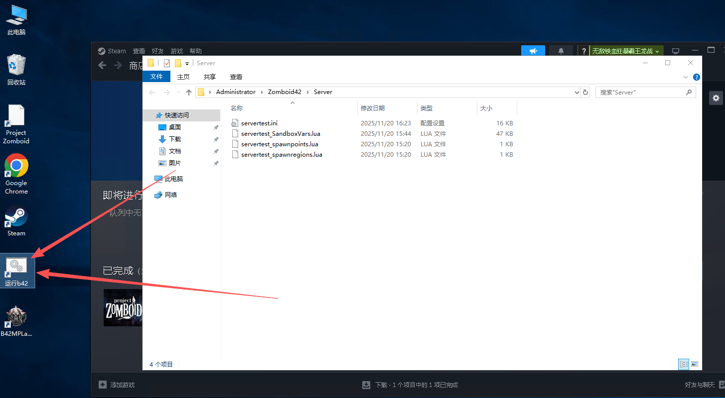Click the Explorer up-one-level arrow
This screenshot has height=398, width=725.
click(x=189, y=92)
